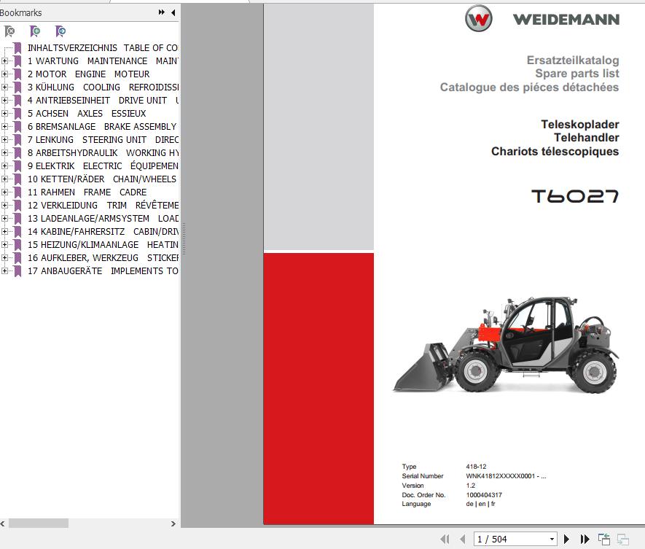Expand the 12 VERKLEIDUNG TRIM bookmark
Image resolution: width=645 pixels, height=549 pixels.
[x=4, y=206]
